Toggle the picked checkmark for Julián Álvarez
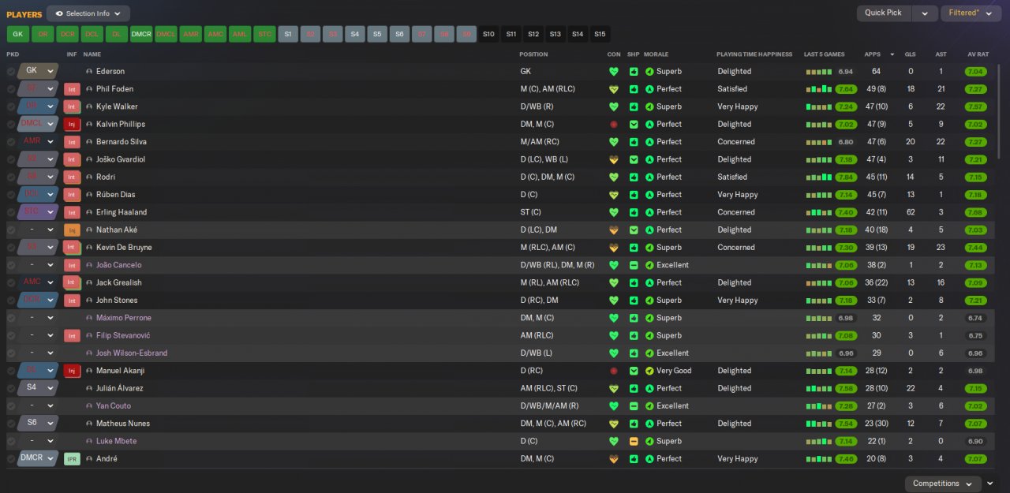This screenshot has height=493, width=1010. pos(11,389)
